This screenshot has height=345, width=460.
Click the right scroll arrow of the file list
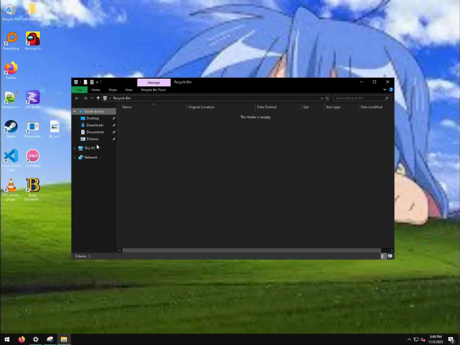(392, 250)
